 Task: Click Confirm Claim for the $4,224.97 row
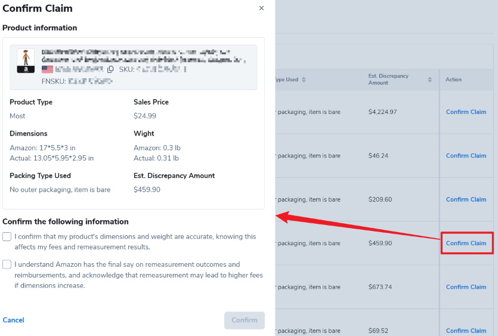pos(466,112)
